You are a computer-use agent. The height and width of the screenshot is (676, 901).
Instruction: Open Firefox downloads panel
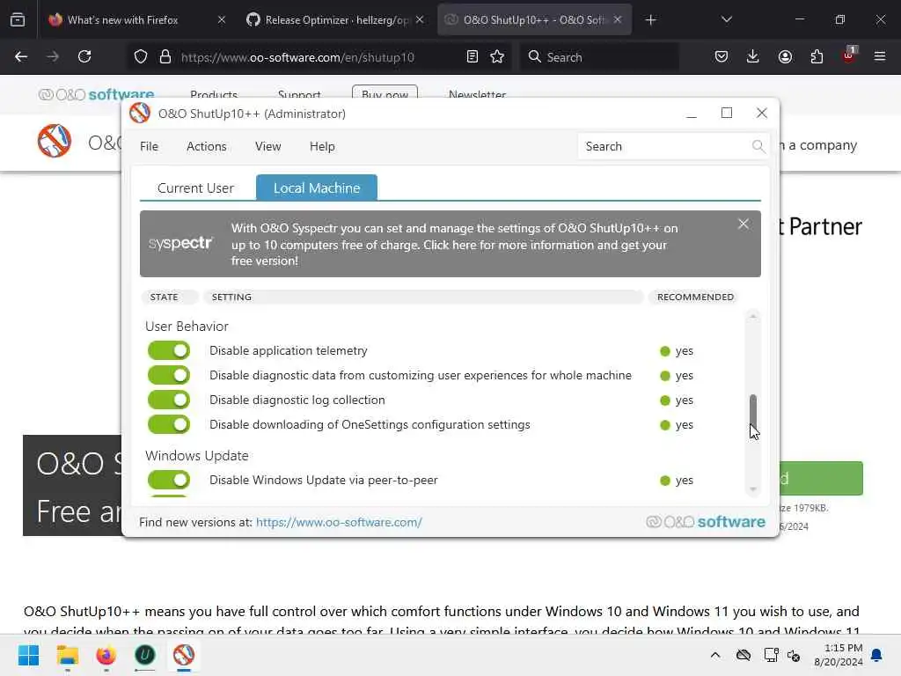pos(753,56)
